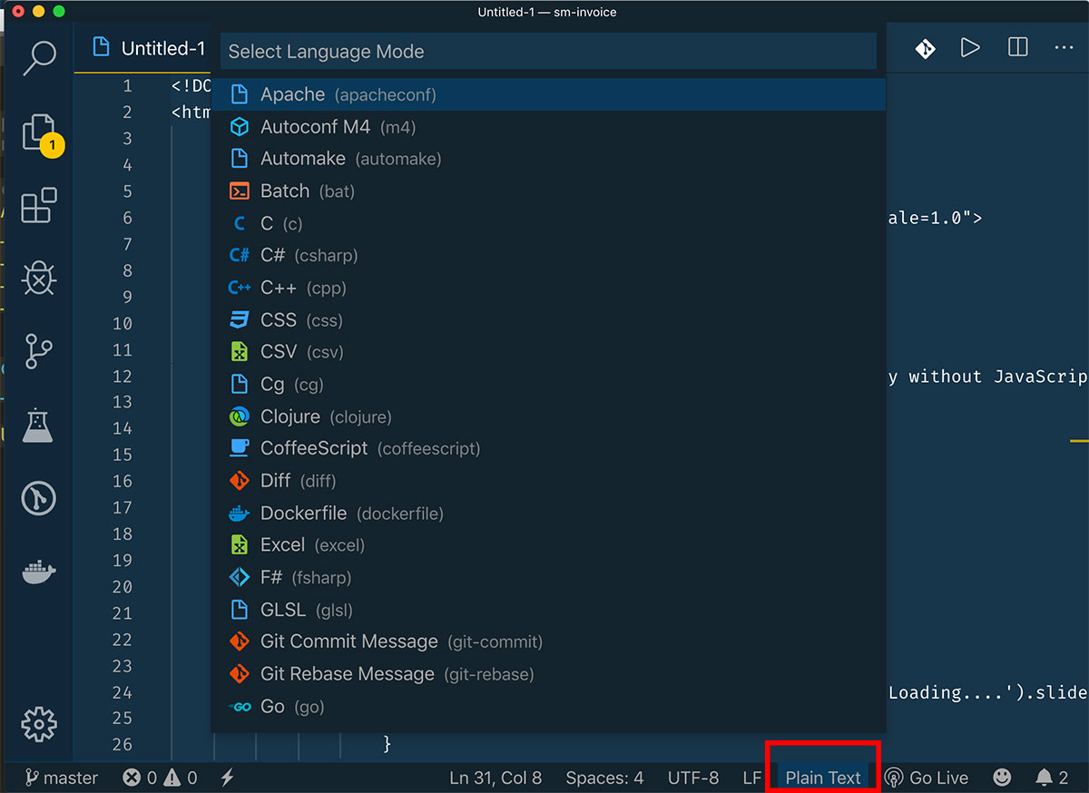Click Plain Text to change language mode
This screenshot has width=1089, height=793.
[821, 777]
